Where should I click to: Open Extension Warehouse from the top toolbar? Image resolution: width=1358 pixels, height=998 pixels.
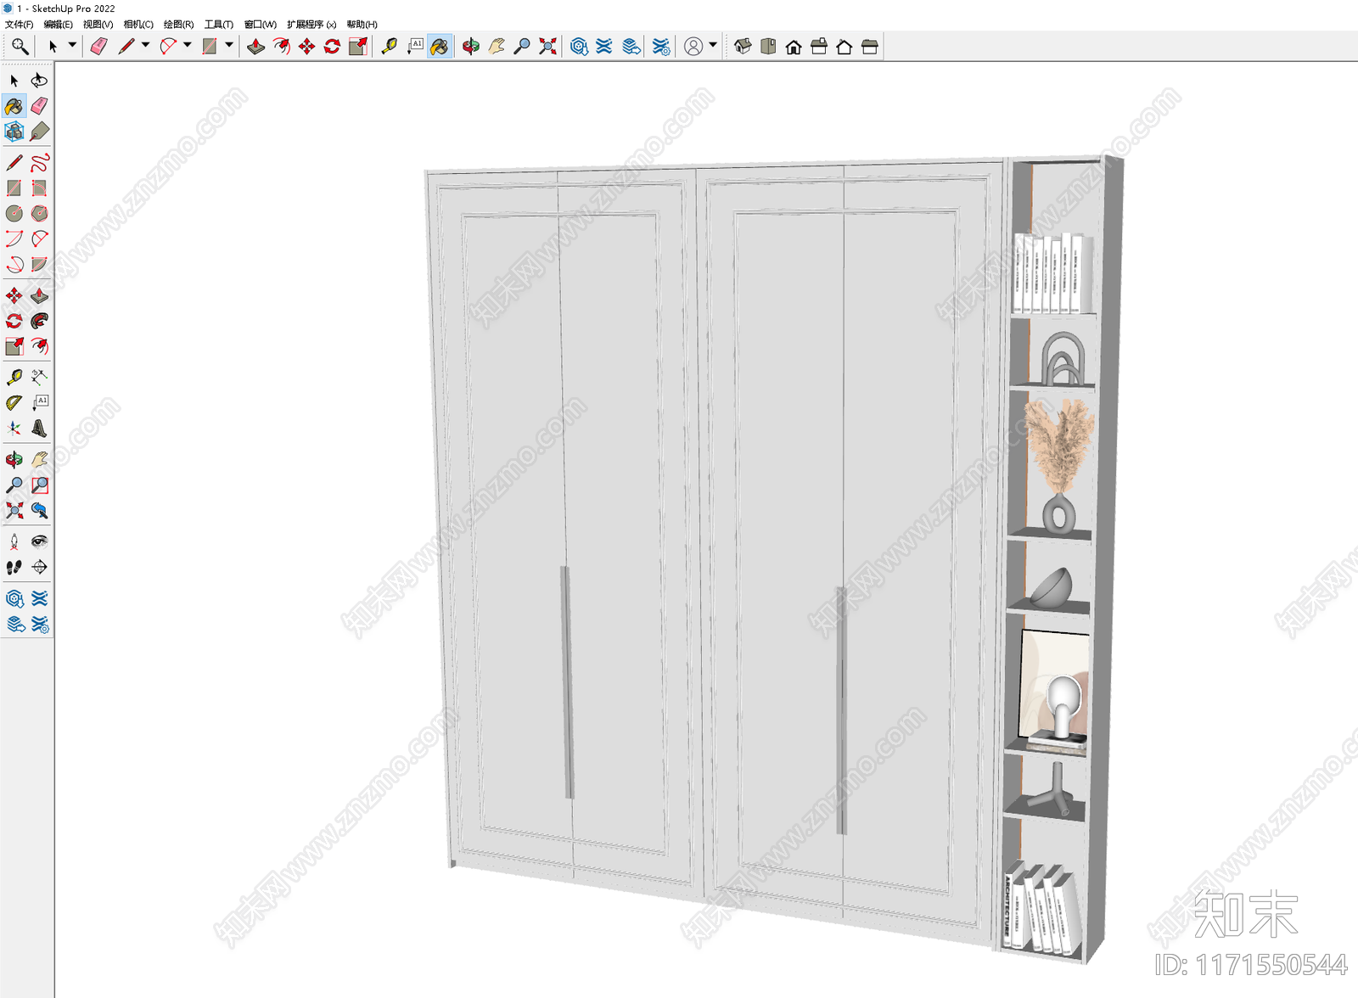point(604,47)
